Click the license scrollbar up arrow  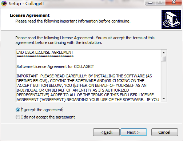[164, 53]
